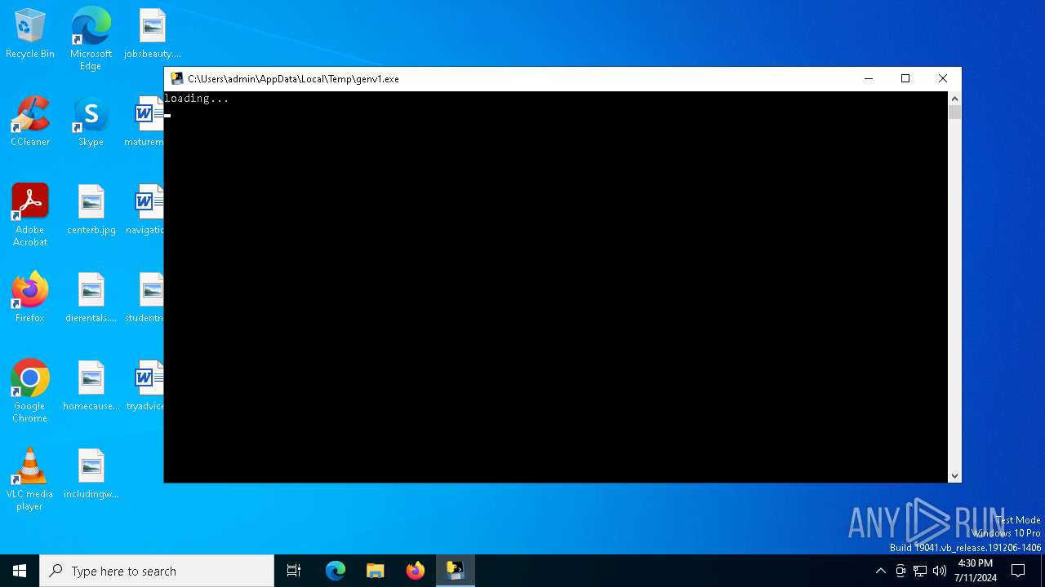Select the includingw image file

tap(91, 474)
